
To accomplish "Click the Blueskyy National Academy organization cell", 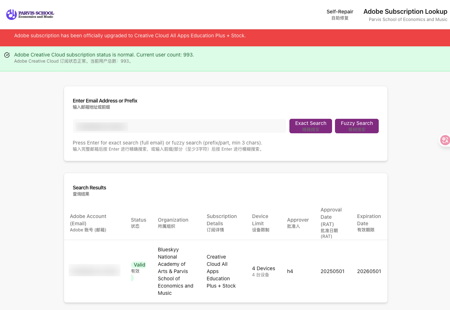I will (175, 271).
